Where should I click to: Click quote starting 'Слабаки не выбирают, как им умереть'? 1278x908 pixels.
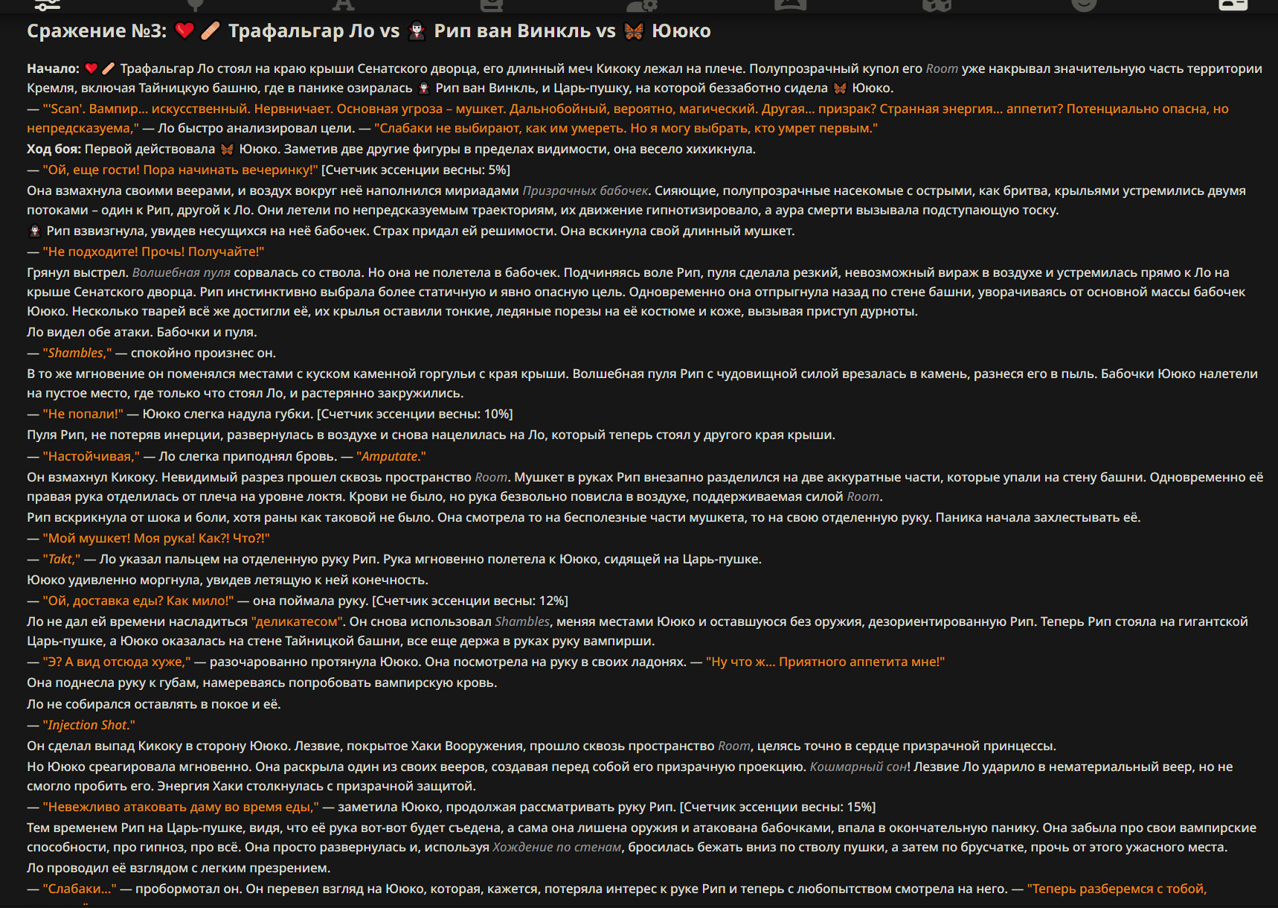626,128
